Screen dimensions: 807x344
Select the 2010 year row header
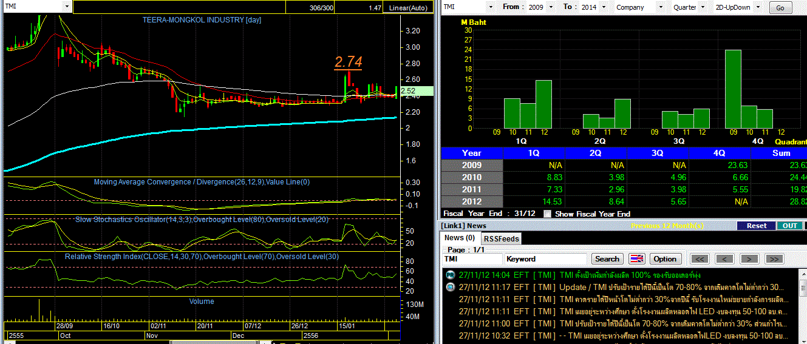point(472,177)
